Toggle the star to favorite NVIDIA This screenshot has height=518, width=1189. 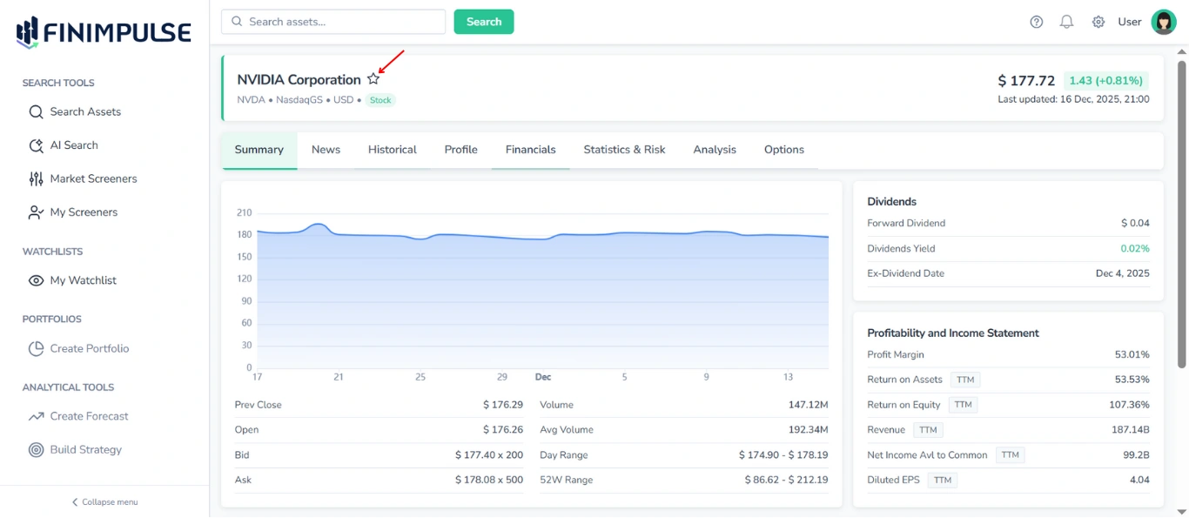(373, 77)
